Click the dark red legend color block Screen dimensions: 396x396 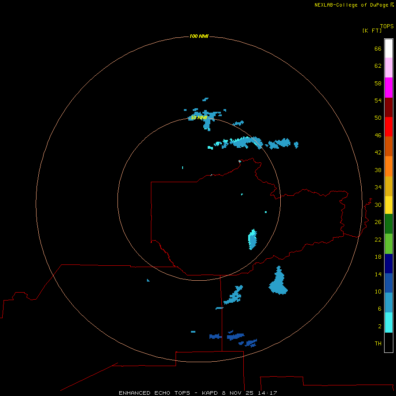pos(389,107)
